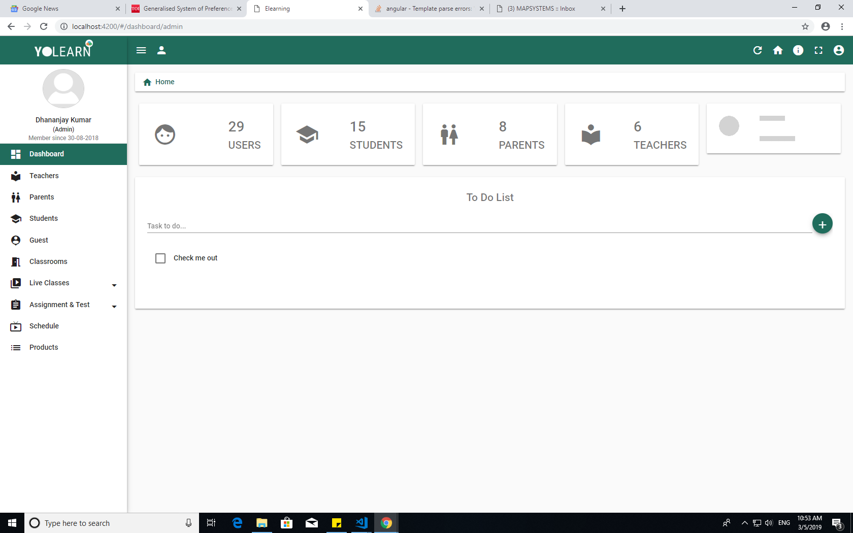
Task: Click the '8 PARENTS' count text
Action: point(521,135)
